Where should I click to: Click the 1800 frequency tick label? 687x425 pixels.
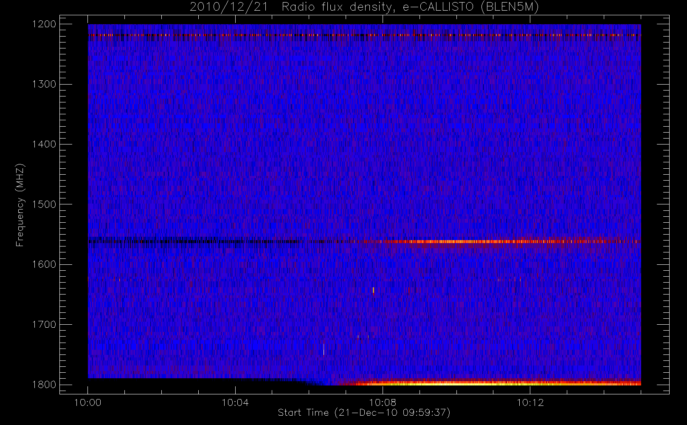click(44, 385)
